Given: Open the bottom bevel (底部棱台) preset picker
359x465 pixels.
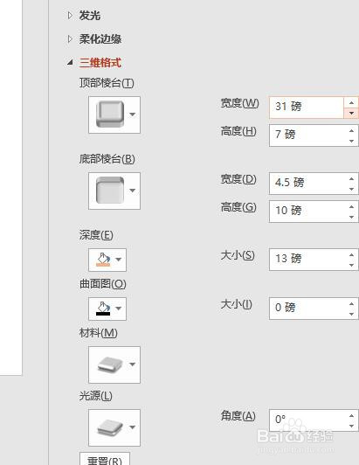Looking at the screenshot, I should click(114, 191).
